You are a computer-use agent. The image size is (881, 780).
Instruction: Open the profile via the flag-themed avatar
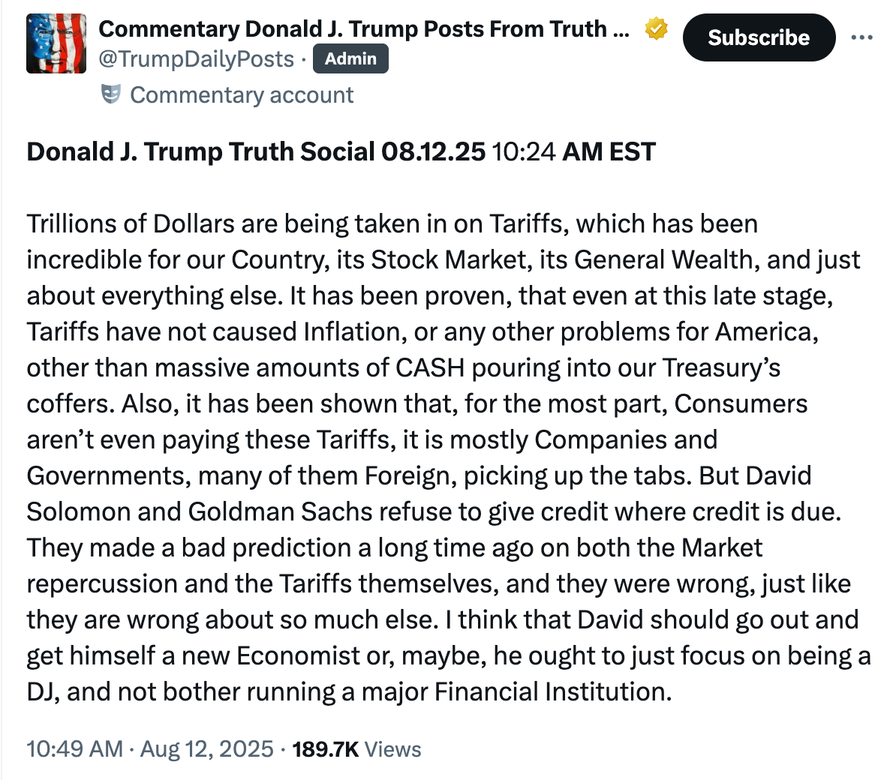click(56, 43)
